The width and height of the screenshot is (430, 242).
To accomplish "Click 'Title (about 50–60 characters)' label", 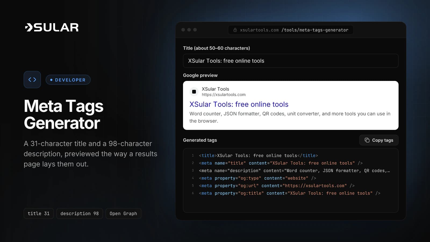I will (216, 48).
